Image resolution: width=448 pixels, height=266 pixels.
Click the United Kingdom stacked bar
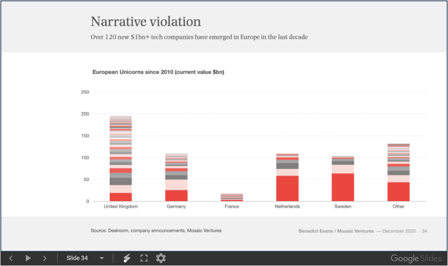(121, 159)
